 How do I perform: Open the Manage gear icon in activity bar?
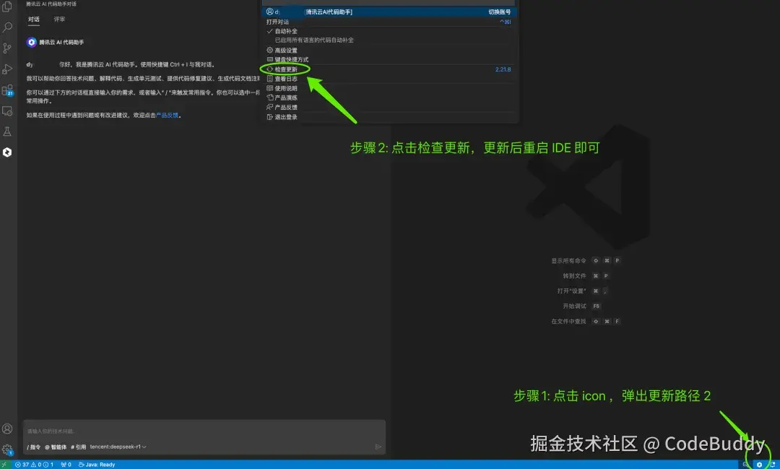coord(7,449)
